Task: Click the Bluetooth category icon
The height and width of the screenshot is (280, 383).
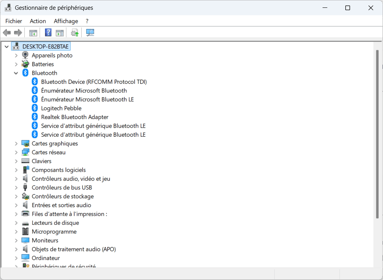Action: pyautogui.click(x=25, y=72)
